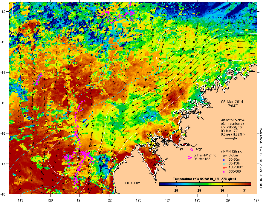
Task: Click the date label 09-Mar-2014
Action: click(232, 102)
